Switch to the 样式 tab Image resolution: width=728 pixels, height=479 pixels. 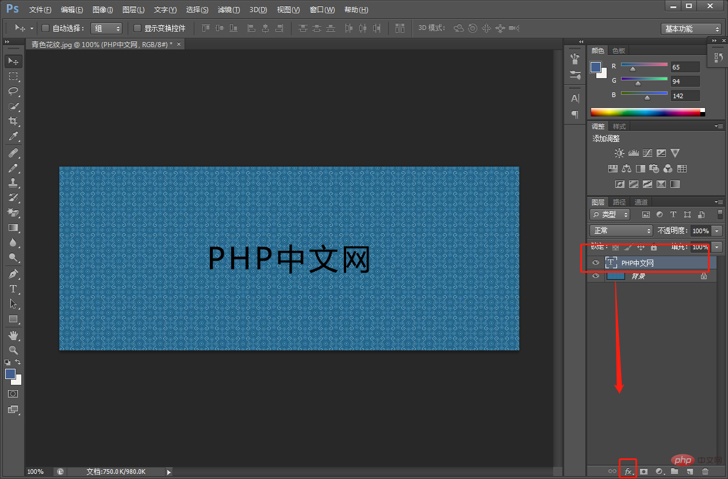(619, 126)
